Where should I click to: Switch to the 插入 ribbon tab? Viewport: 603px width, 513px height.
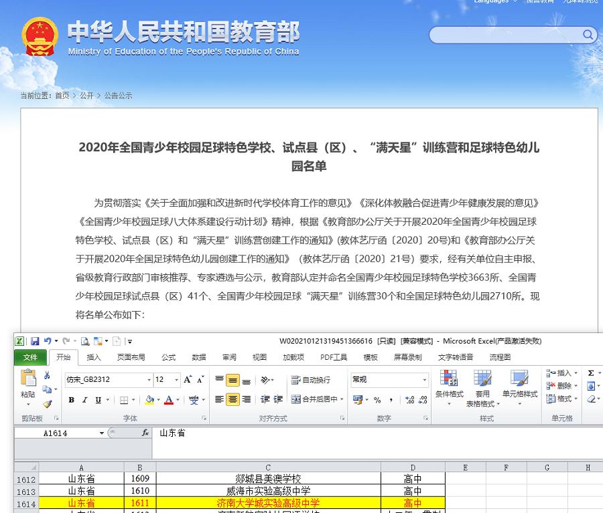pyautogui.click(x=93, y=357)
